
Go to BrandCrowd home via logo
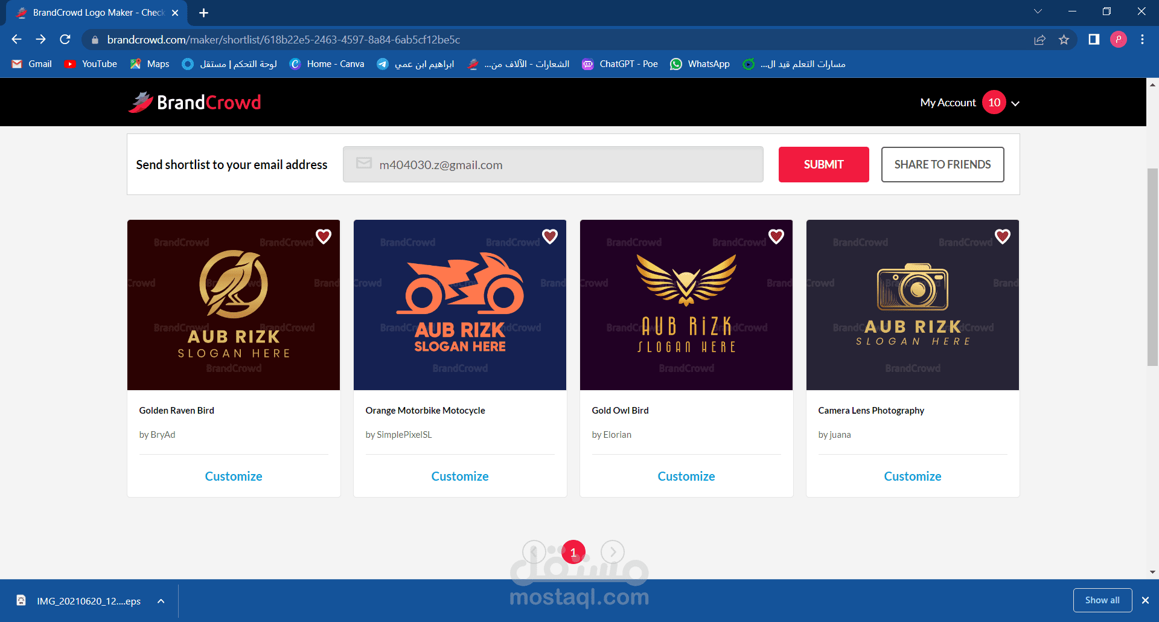click(x=194, y=102)
